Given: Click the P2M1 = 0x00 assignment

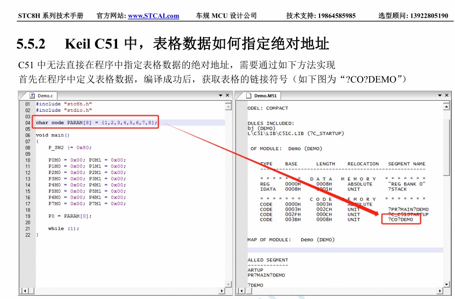Looking at the screenshot, I should click(x=107, y=173).
